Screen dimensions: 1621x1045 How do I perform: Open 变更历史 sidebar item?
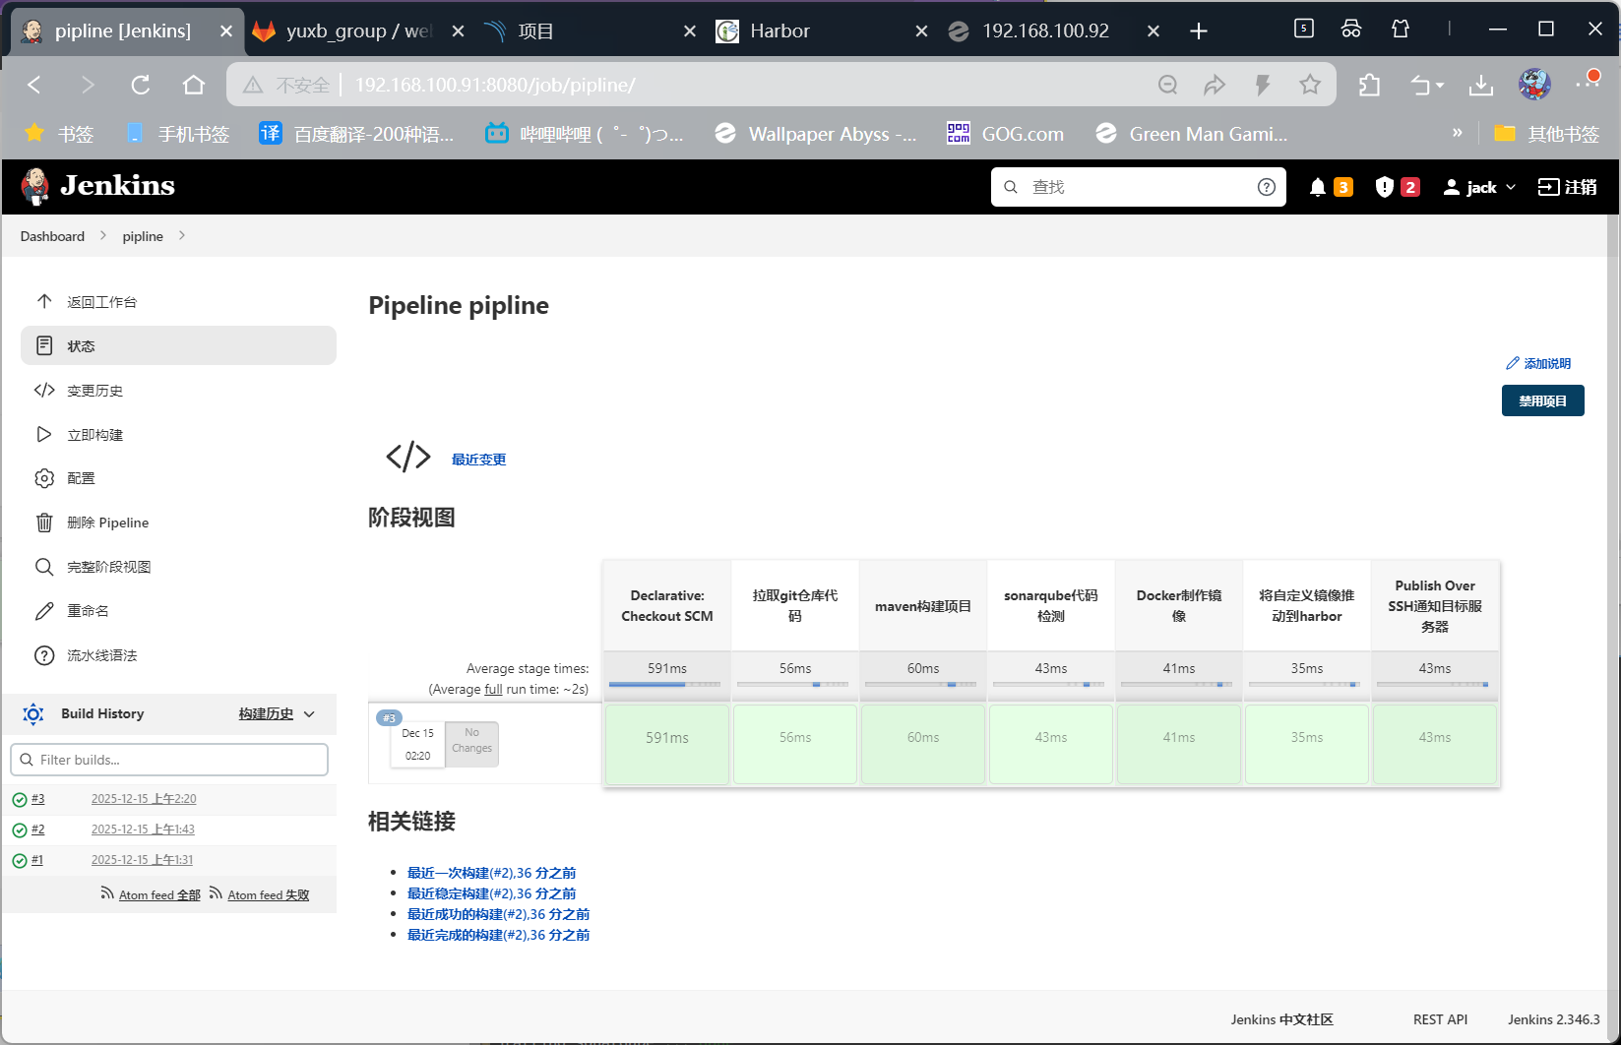coord(178,391)
